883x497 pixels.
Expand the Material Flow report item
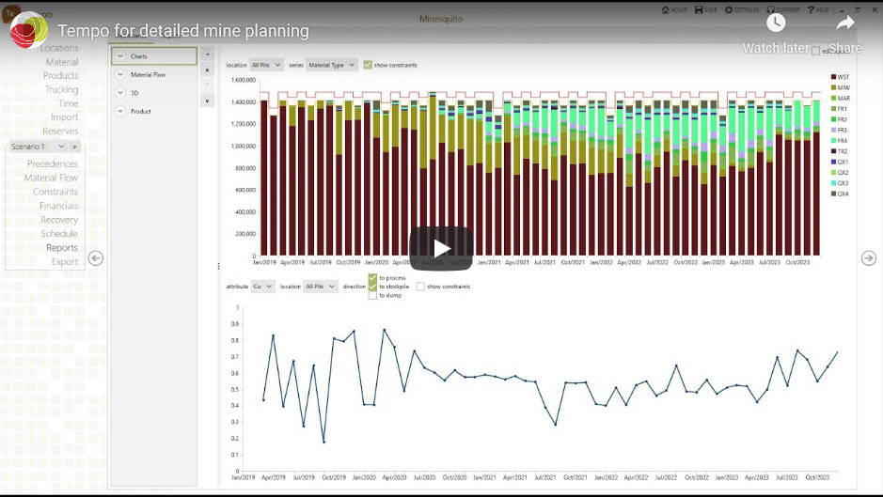(x=120, y=74)
